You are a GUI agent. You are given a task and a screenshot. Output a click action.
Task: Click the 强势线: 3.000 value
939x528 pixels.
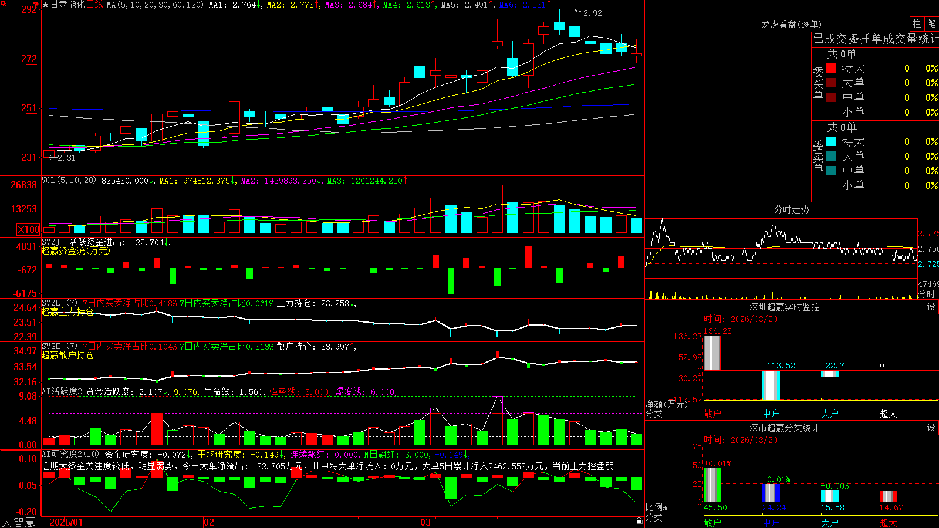tap(300, 391)
